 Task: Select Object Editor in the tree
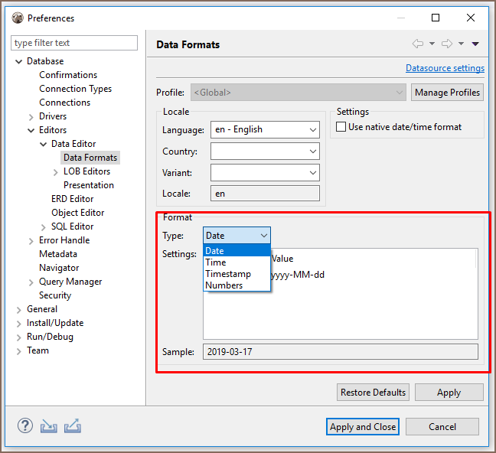(78, 213)
